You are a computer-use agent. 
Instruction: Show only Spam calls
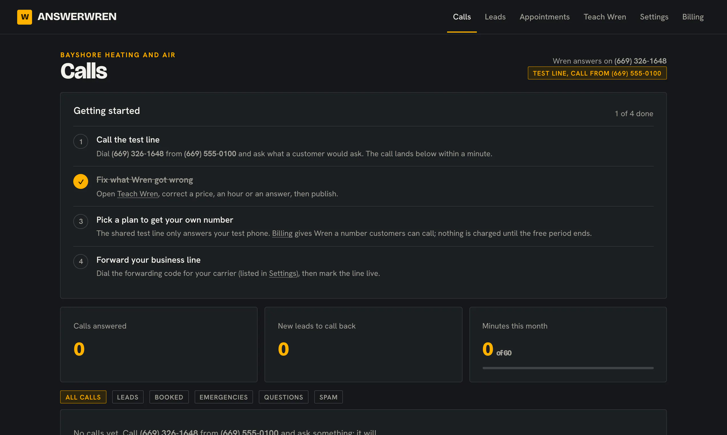[328, 397]
